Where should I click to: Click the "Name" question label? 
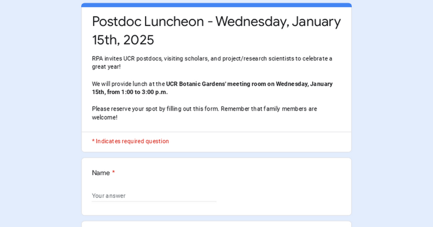point(101,173)
